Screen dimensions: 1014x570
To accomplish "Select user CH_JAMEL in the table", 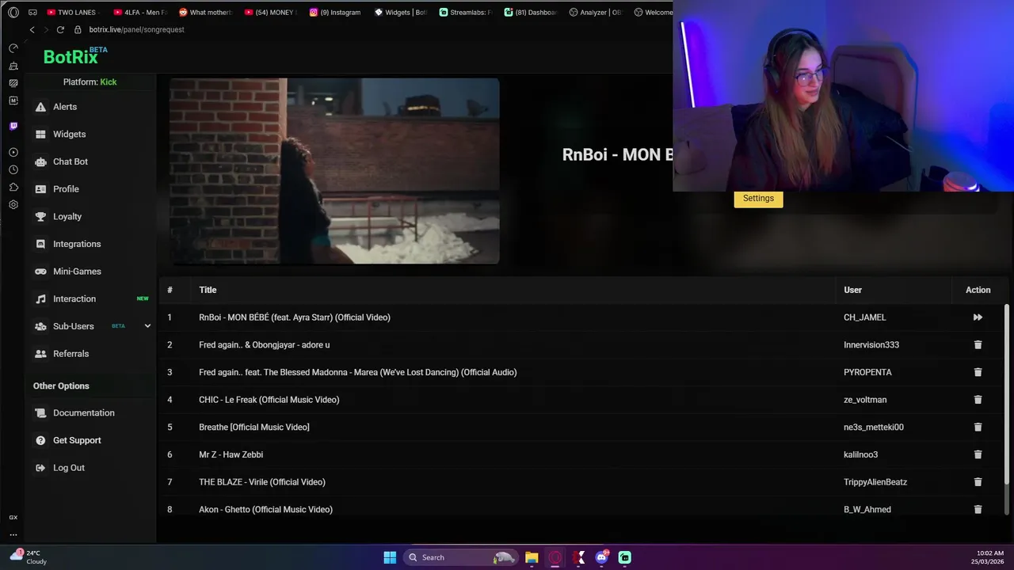I will 865,317.
